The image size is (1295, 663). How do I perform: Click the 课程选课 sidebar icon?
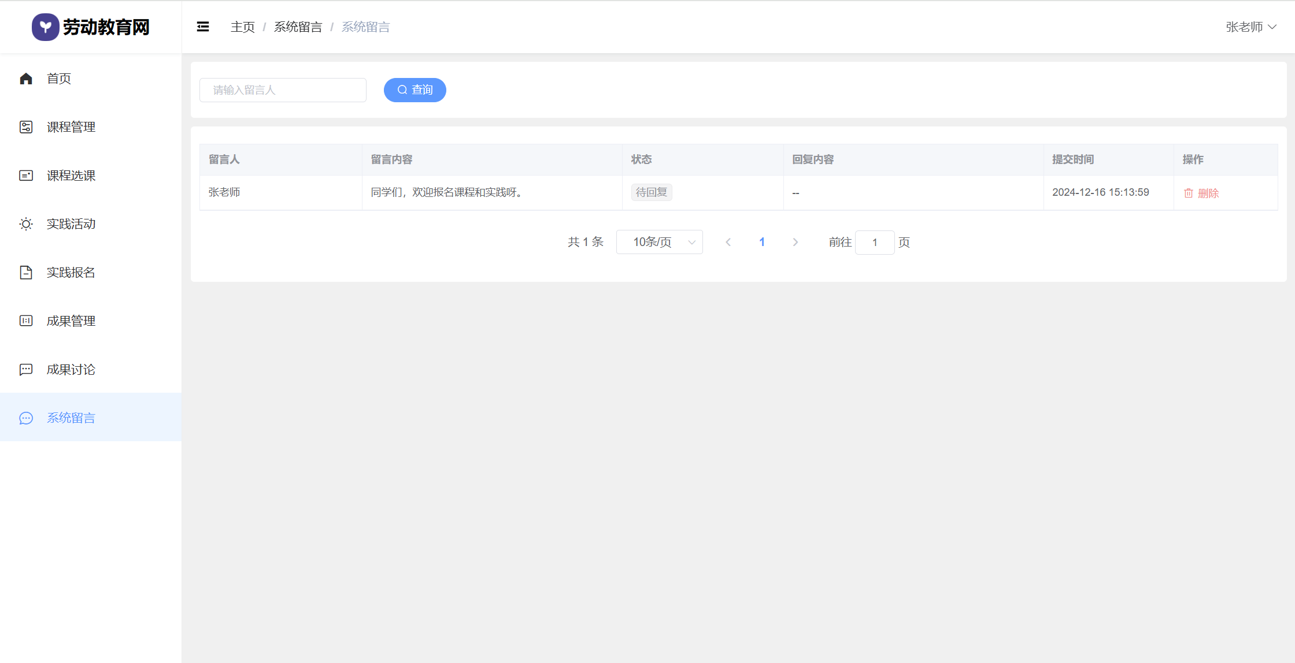[x=26, y=176]
